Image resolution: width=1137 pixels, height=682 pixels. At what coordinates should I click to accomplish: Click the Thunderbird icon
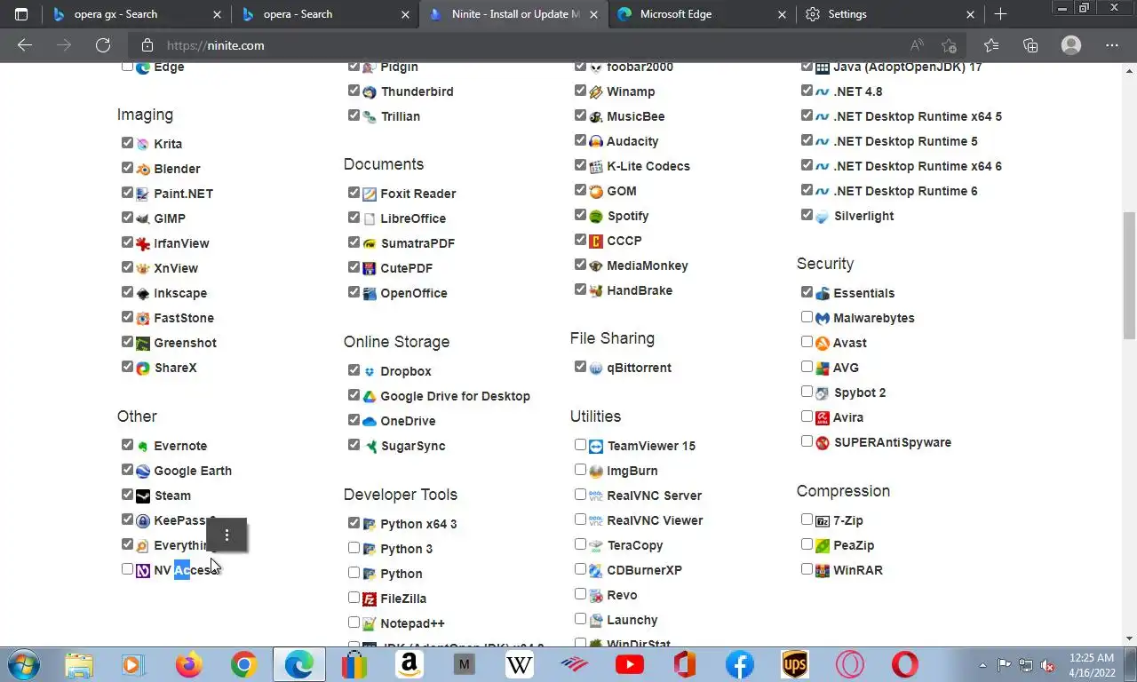pyautogui.click(x=370, y=91)
